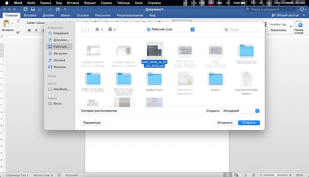Click the Отменить button
Screen dimensions: 309x177
coord(225,123)
